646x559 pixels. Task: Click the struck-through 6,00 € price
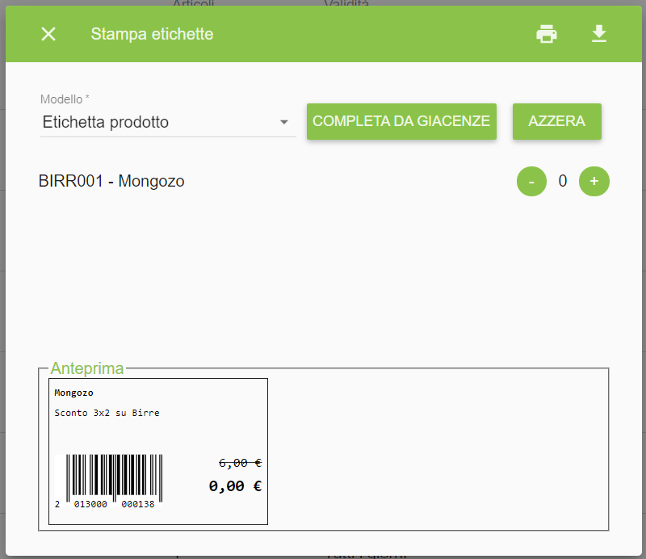pos(240,464)
